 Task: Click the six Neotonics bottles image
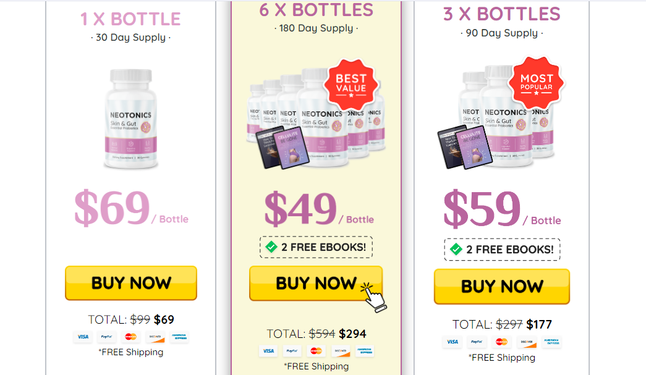tap(316, 118)
